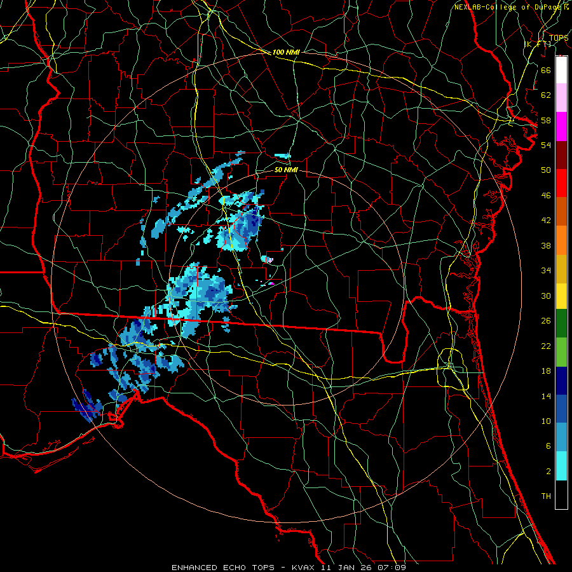
Task: Click the 34 value on the legend
Action: click(x=546, y=271)
